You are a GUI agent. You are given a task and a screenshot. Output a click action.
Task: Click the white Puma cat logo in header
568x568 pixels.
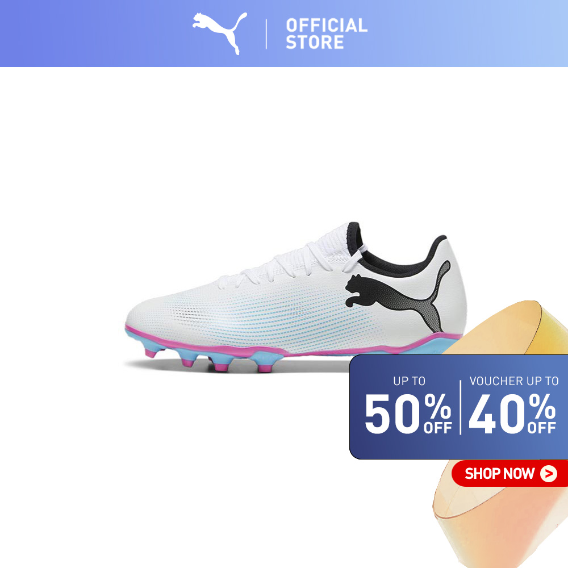pos(220,34)
